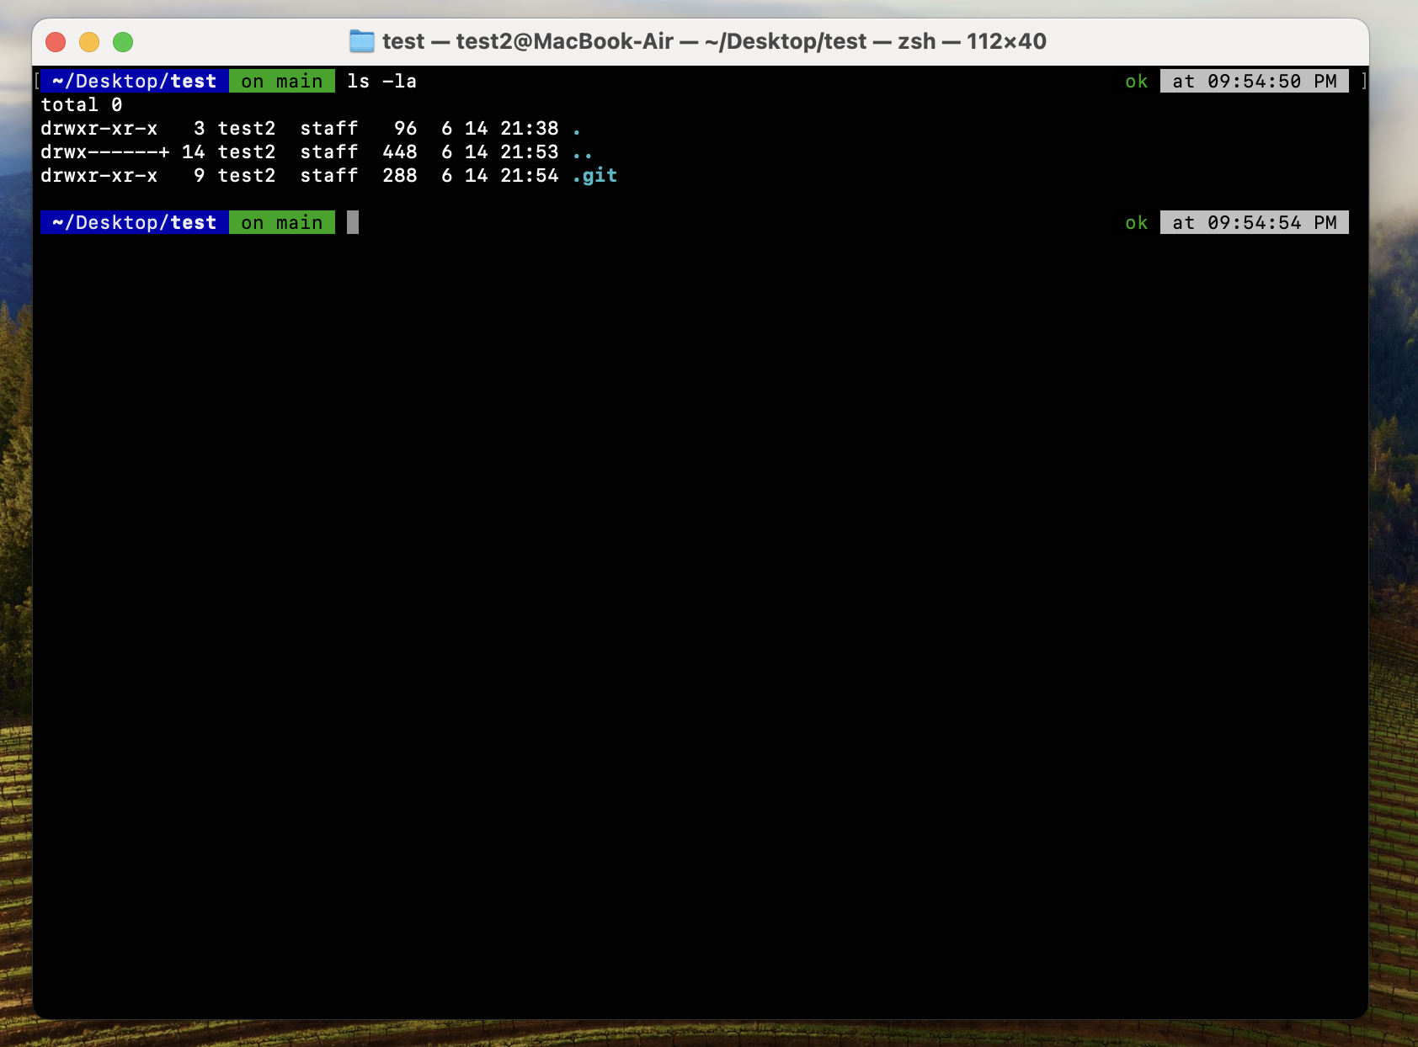Click the 'drwx------+' permissions string
This screenshot has height=1047, width=1418.
coord(105,152)
